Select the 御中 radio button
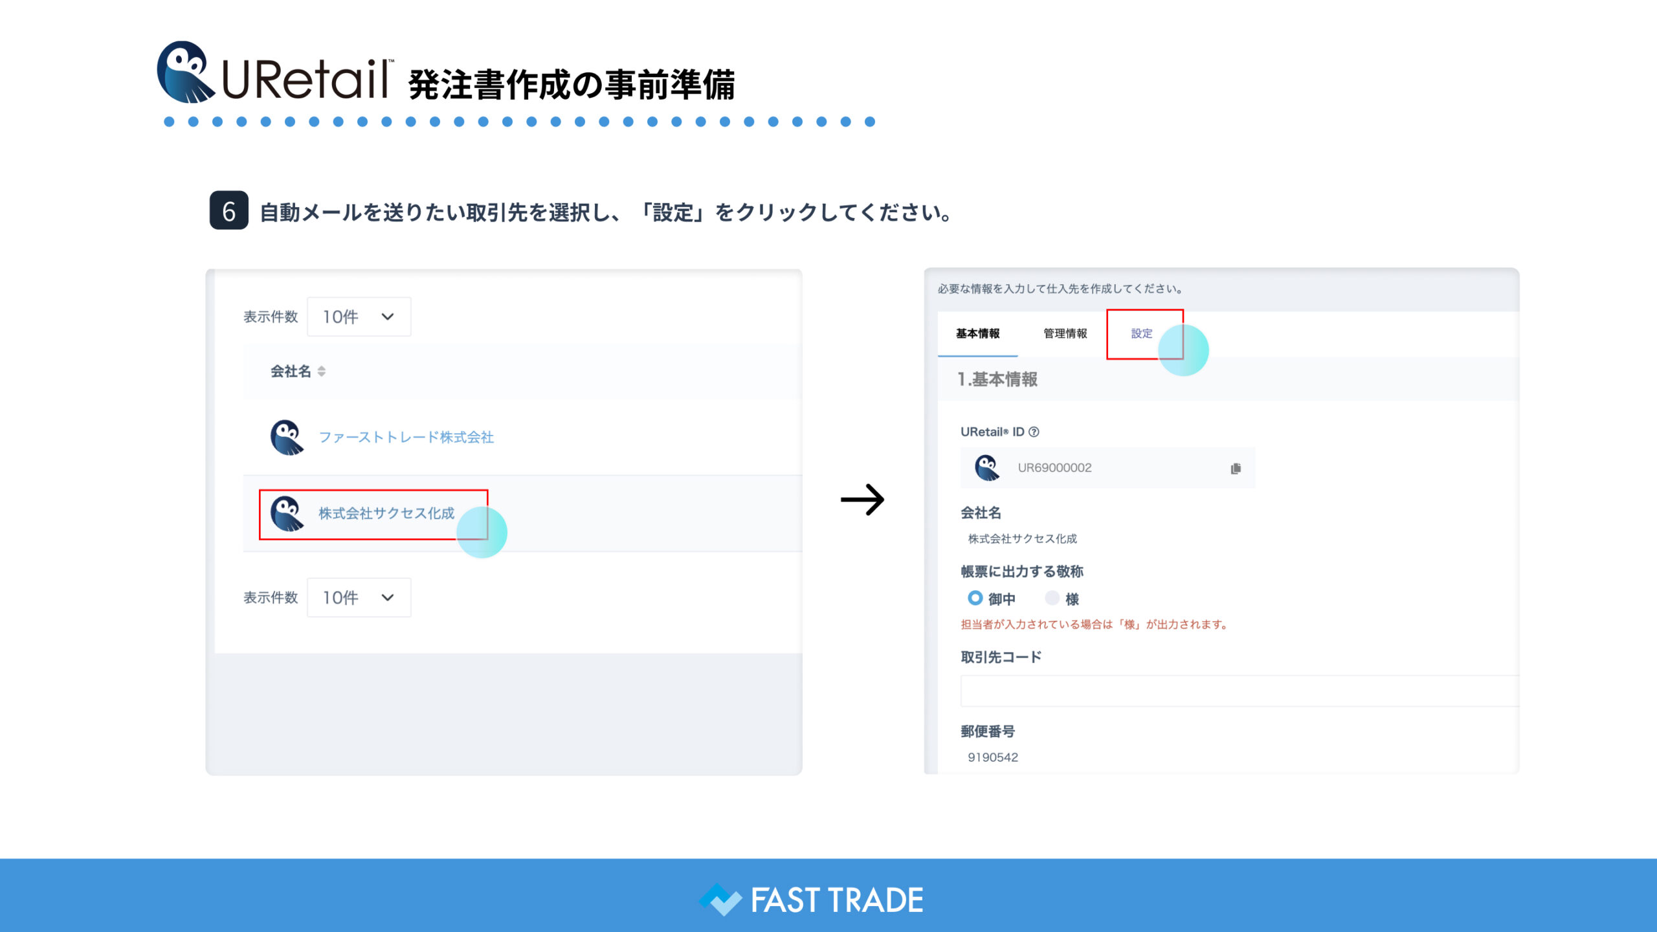The image size is (1657, 932). (x=975, y=598)
